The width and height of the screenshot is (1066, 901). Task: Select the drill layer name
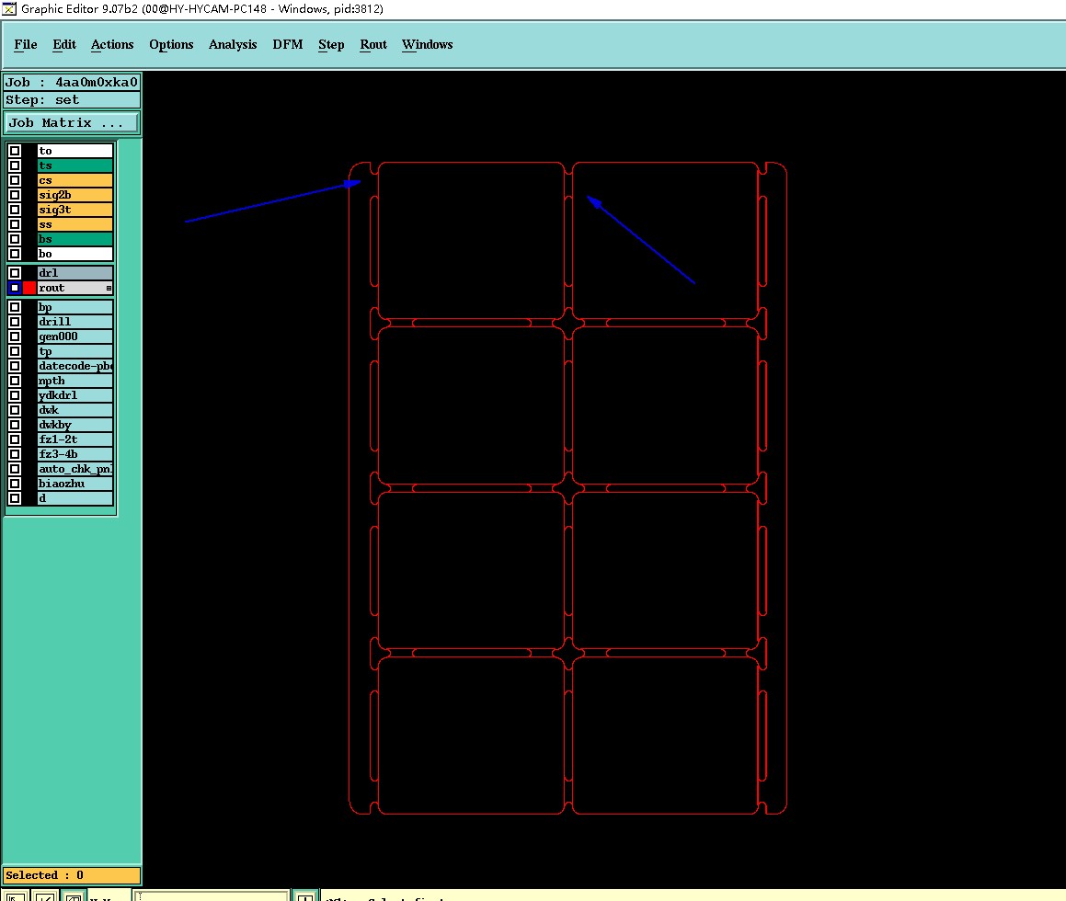[75, 322]
